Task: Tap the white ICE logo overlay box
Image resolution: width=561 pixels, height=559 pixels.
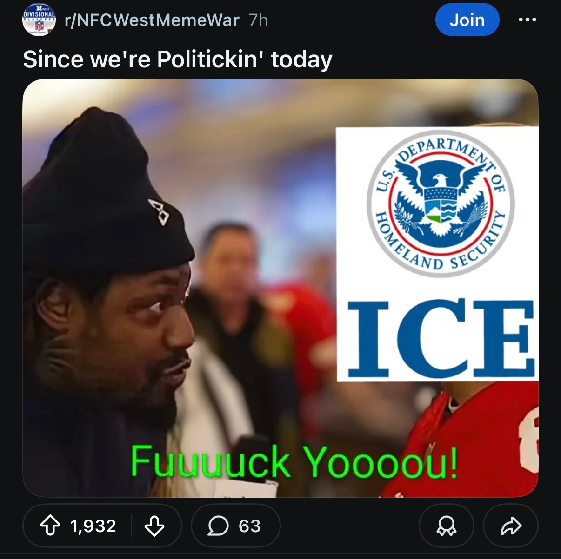Action: (x=437, y=254)
